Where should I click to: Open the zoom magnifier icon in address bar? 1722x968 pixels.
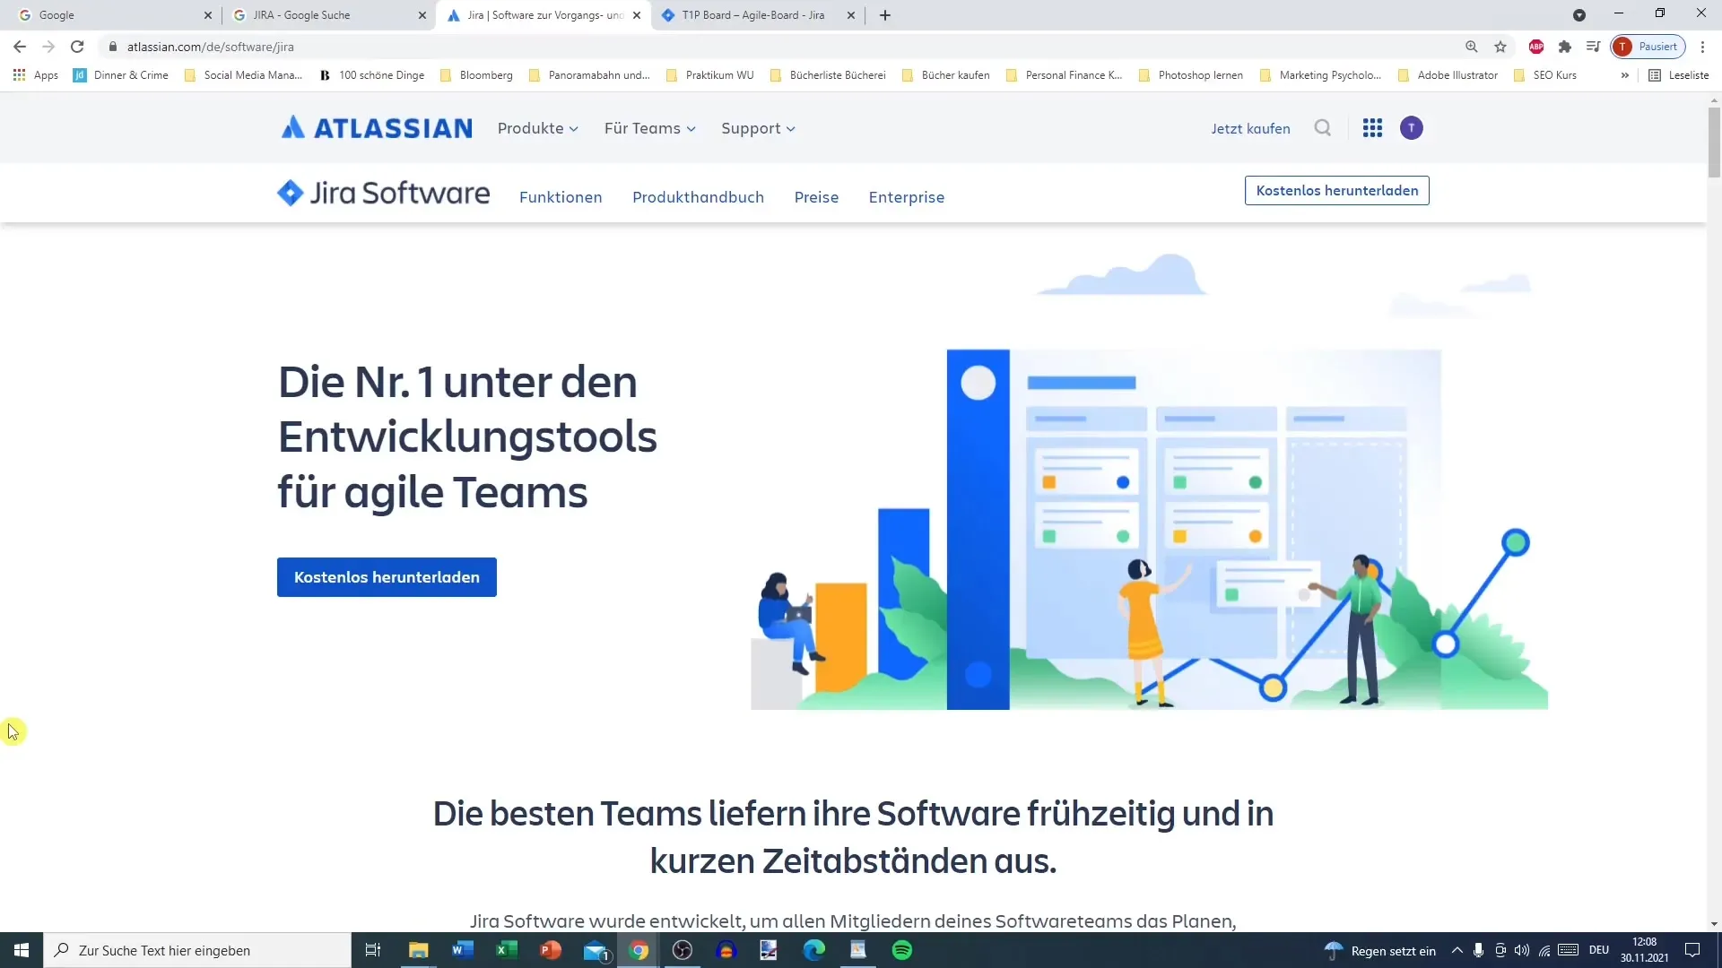pos(1472,47)
